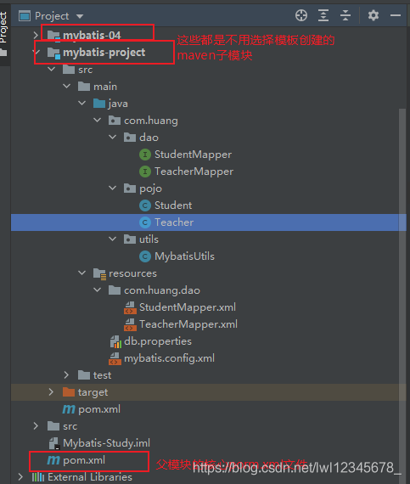410x484 pixels.
Task: Expand the target folder
Action: [x=51, y=392]
